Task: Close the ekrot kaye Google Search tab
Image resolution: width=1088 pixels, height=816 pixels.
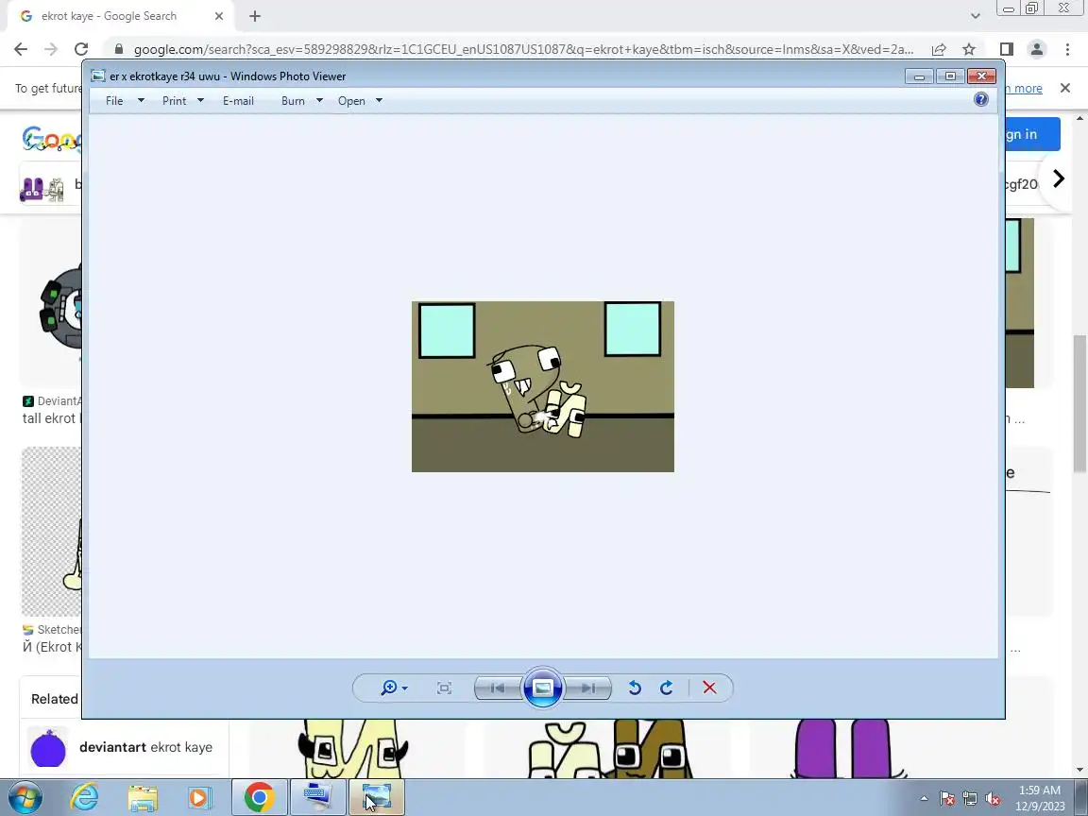Action: click(218, 16)
